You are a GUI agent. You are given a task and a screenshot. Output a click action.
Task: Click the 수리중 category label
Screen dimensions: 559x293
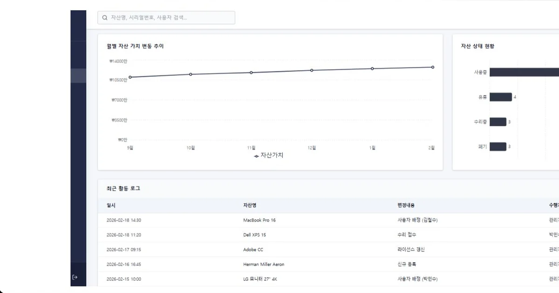tap(480, 122)
